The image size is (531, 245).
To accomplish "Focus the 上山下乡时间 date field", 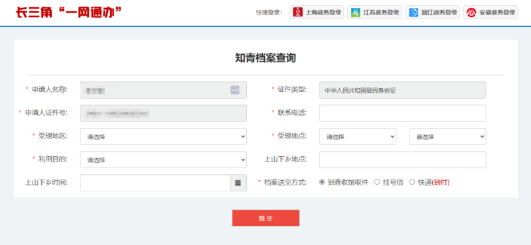I will pos(155,183).
